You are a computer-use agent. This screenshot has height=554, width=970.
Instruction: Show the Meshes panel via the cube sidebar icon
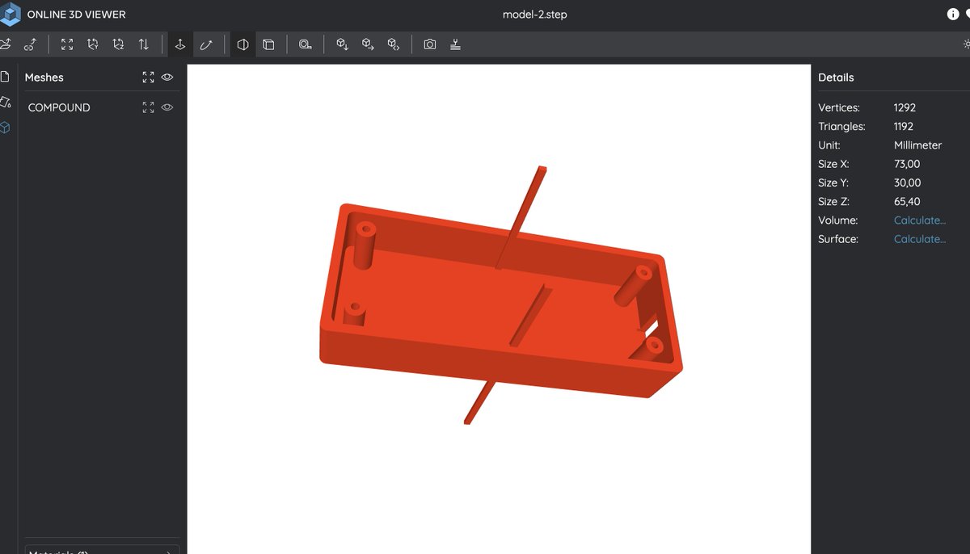[x=5, y=128]
